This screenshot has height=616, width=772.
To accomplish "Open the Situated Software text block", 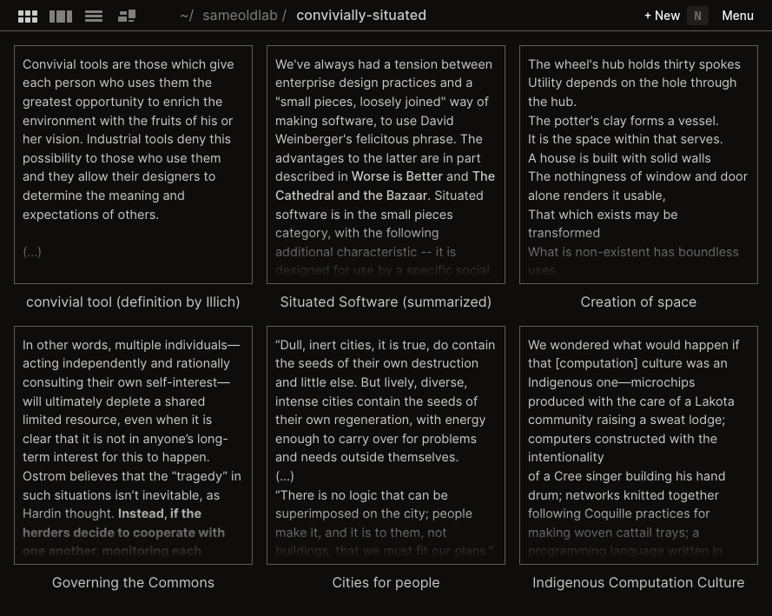I will (386, 164).
